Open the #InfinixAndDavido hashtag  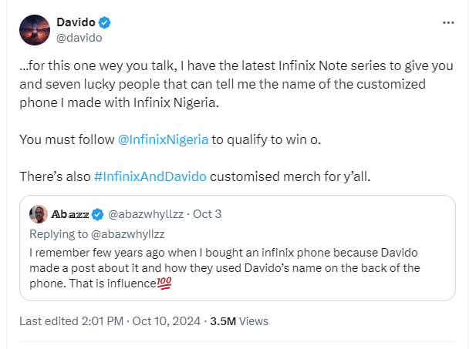[150, 176]
